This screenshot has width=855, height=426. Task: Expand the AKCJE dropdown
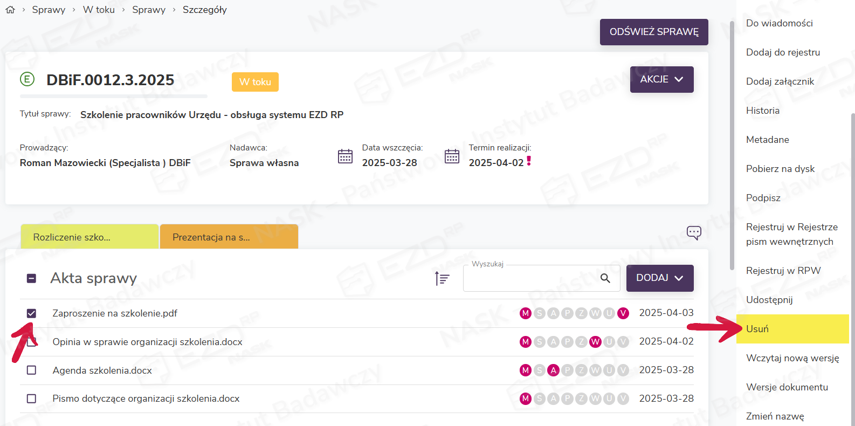coord(661,79)
